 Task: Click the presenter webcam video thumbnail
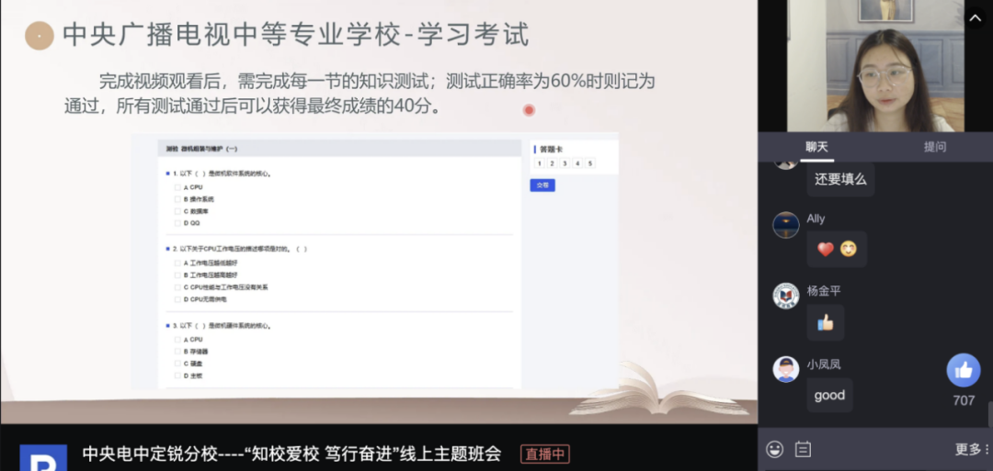[x=876, y=66]
